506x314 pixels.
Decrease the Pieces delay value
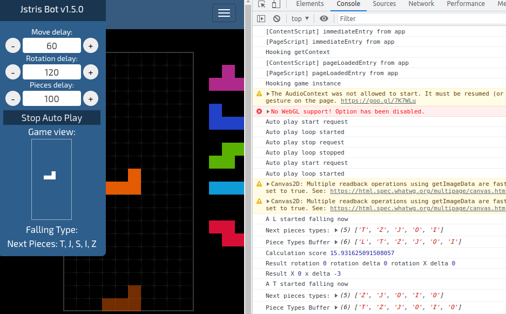13,99
